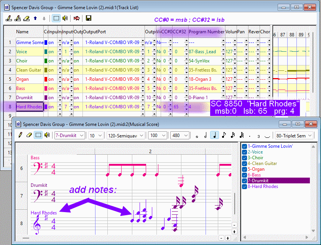Uncheck the 6-Bass track checkbox
The image size is (321, 245).
[x=244, y=175]
